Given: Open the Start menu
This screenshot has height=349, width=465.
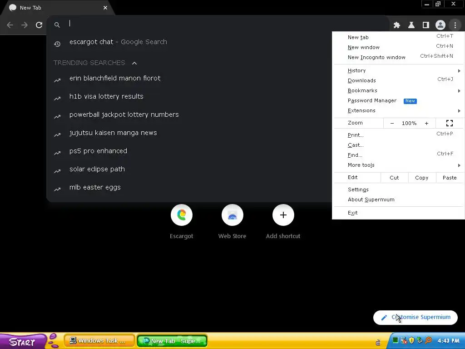Looking at the screenshot, I should click(x=23, y=341).
